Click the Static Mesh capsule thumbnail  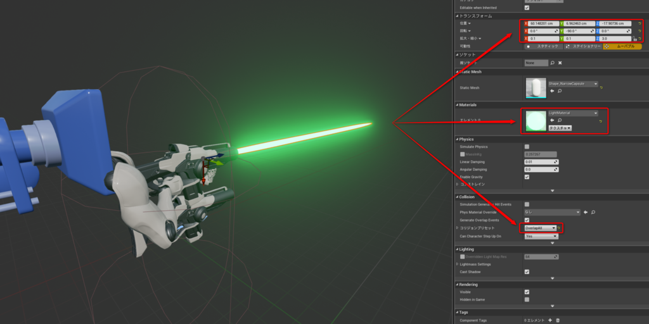coord(536,87)
